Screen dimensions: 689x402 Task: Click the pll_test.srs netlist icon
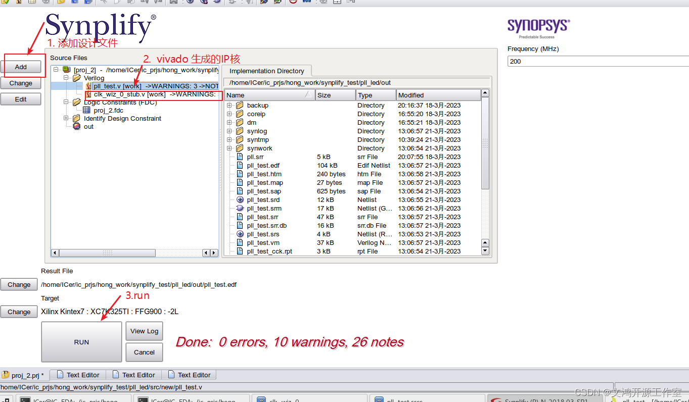pyautogui.click(x=240, y=234)
